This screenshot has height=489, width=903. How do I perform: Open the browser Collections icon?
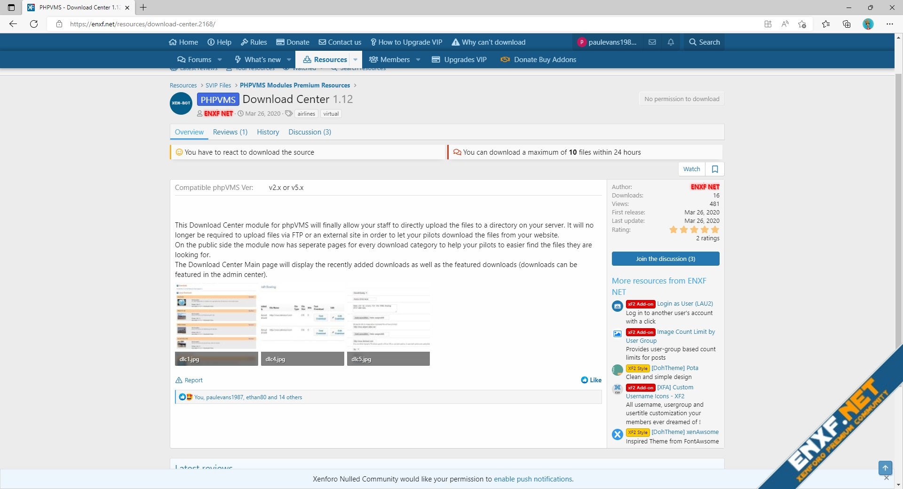pos(847,24)
